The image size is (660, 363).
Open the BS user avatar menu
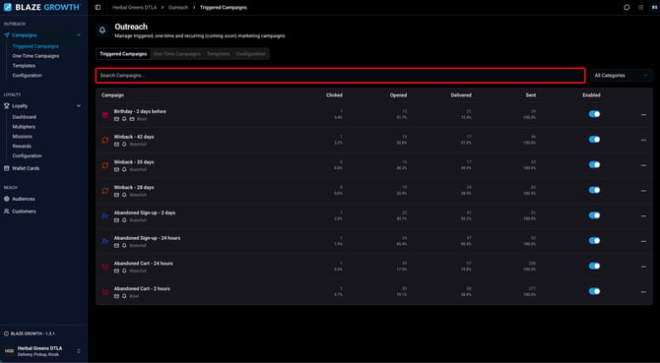[x=654, y=8]
